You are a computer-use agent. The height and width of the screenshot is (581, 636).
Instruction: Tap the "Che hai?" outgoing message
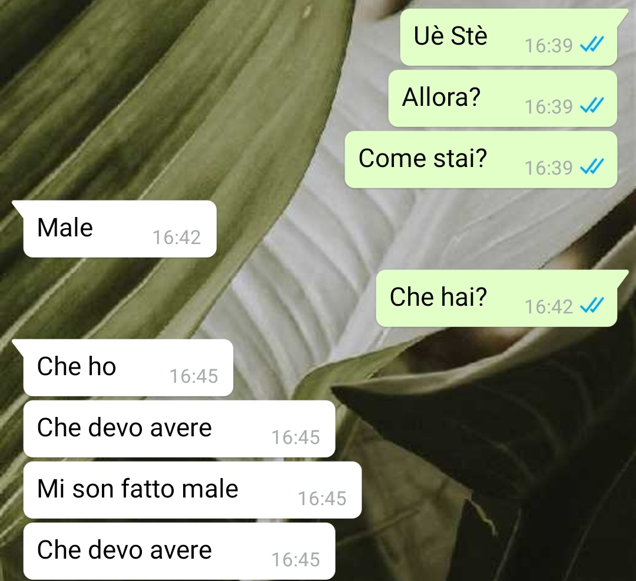click(x=496, y=298)
